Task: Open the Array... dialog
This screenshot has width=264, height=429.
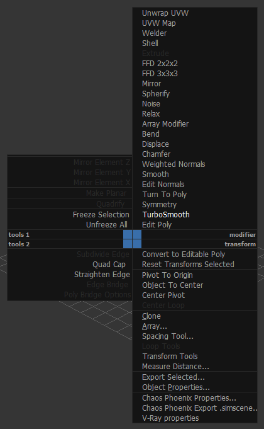Action: (154, 326)
